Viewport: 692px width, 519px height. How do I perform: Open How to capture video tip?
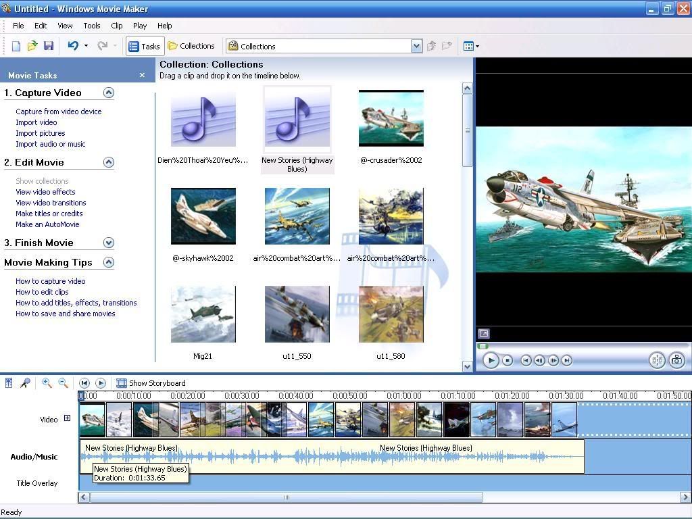pos(50,281)
